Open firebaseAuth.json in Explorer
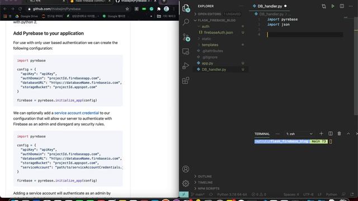This screenshot has height=201, width=358. pos(220,32)
